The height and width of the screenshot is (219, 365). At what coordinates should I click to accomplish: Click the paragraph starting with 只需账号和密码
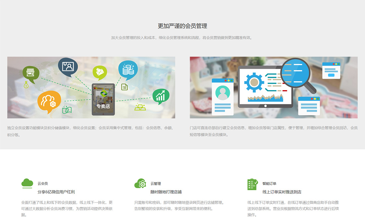pos(180,205)
